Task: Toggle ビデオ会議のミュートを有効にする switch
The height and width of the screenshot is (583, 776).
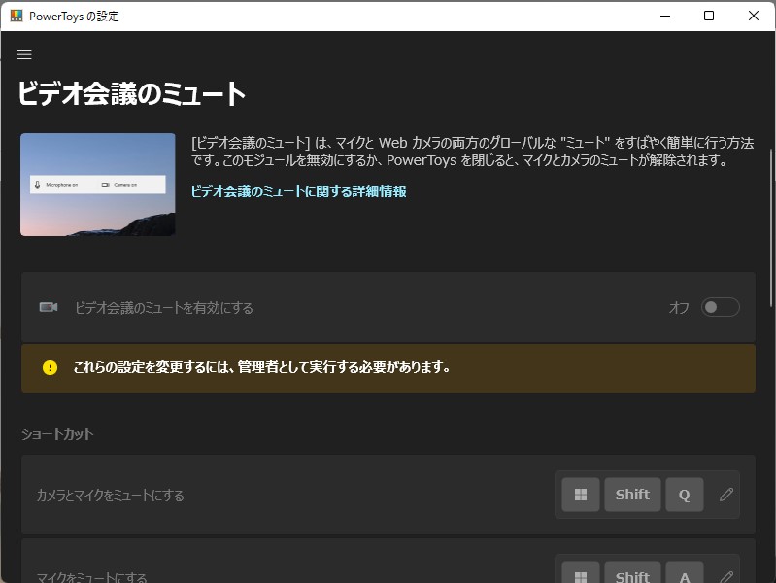Action: [720, 307]
